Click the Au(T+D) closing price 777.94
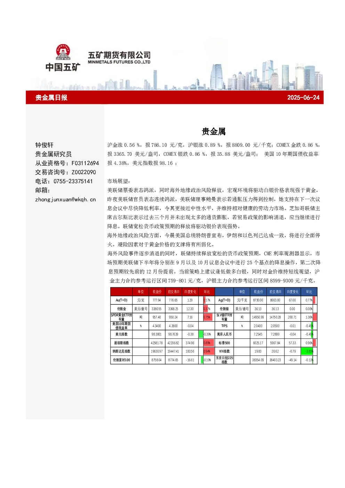 pos(157,300)
